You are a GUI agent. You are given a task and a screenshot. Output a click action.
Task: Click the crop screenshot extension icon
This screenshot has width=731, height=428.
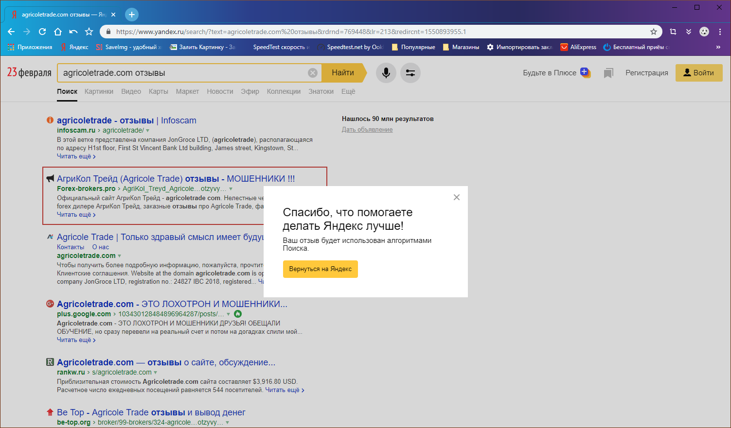pyautogui.click(x=673, y=32)
